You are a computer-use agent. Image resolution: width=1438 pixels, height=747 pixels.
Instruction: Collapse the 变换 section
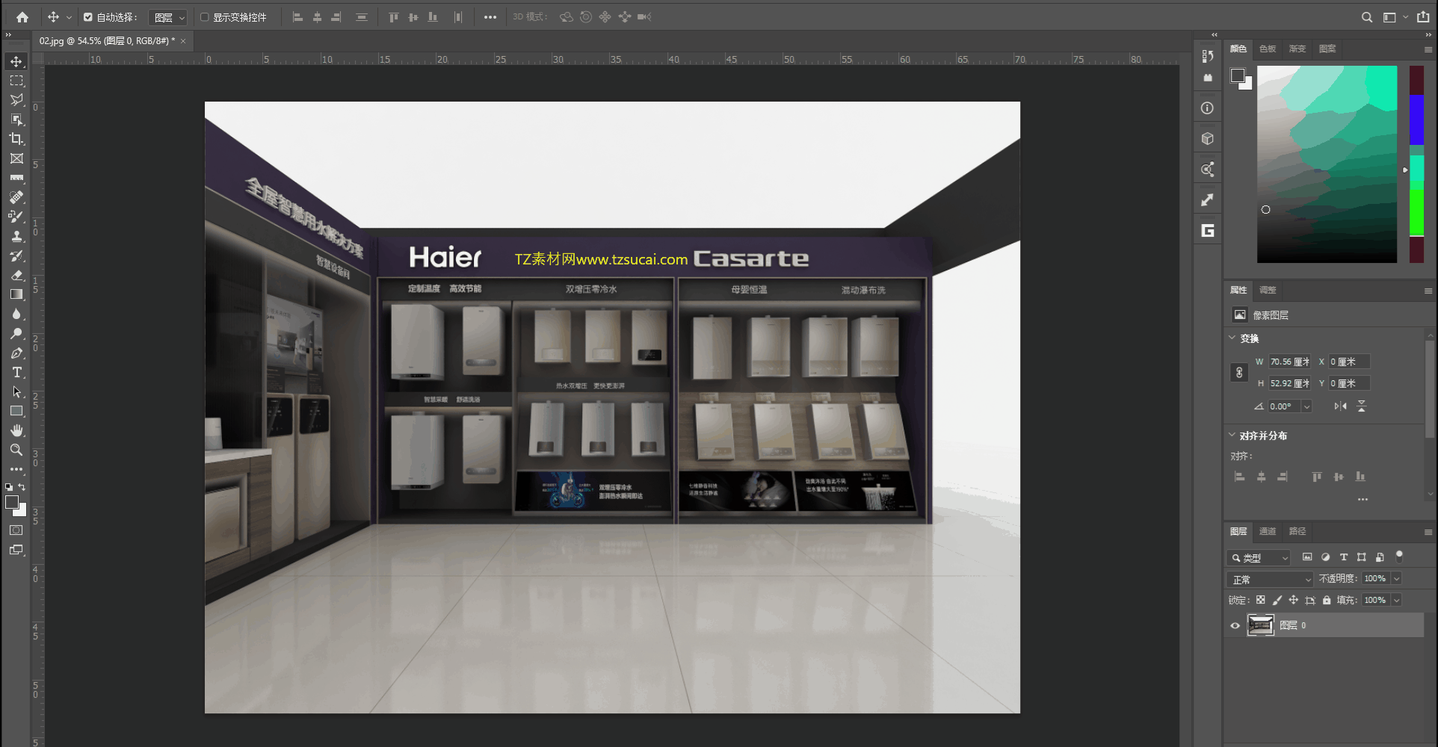click(x=1232, y=338)
